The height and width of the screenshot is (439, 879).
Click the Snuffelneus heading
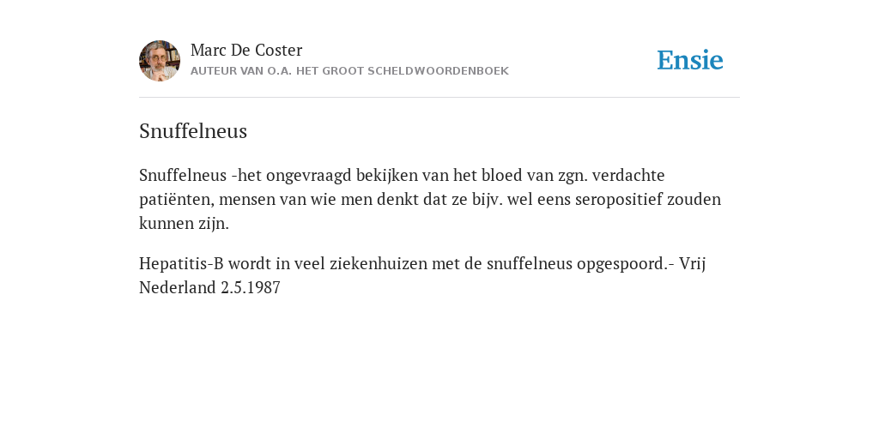[x=193, y=131]
